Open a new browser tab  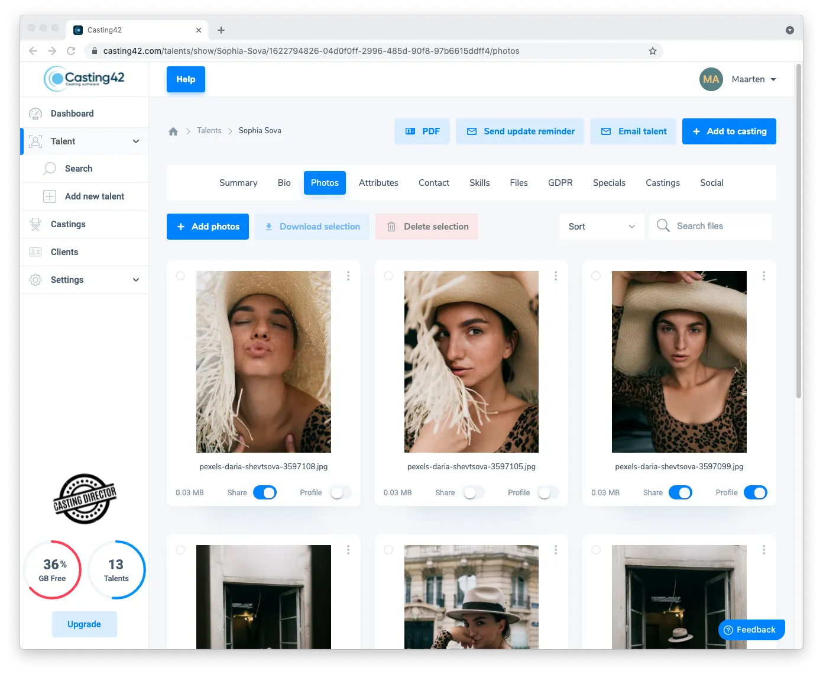221,30
